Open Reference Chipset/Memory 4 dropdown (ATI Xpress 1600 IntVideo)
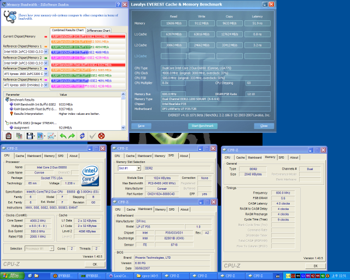350x280 pixels. point(46,85)
